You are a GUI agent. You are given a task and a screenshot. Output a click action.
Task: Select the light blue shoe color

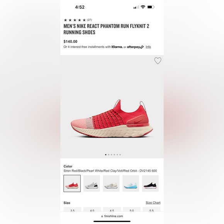point(131,183)
